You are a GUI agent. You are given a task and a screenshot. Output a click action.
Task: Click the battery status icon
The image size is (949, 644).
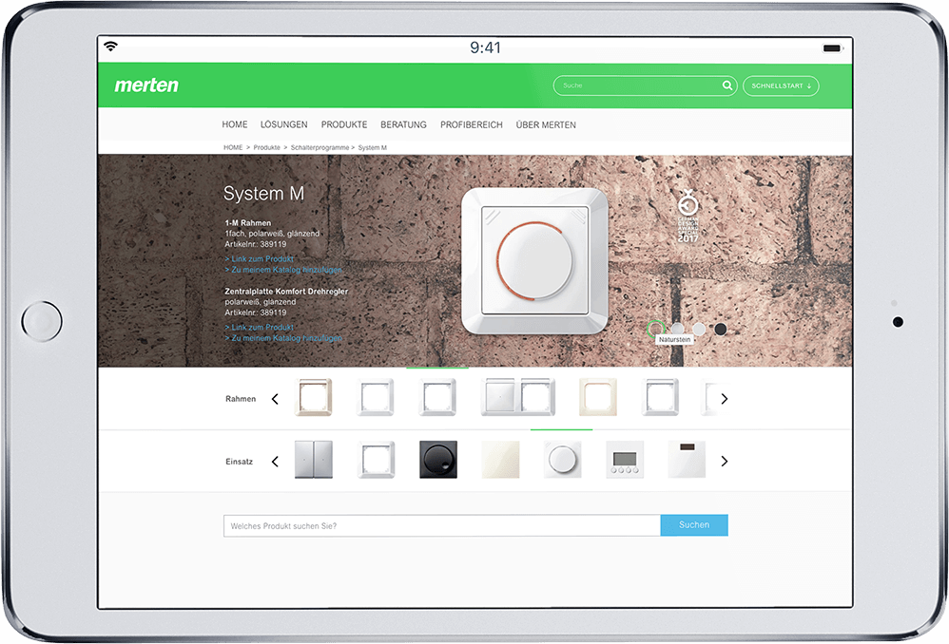(833, 48)
